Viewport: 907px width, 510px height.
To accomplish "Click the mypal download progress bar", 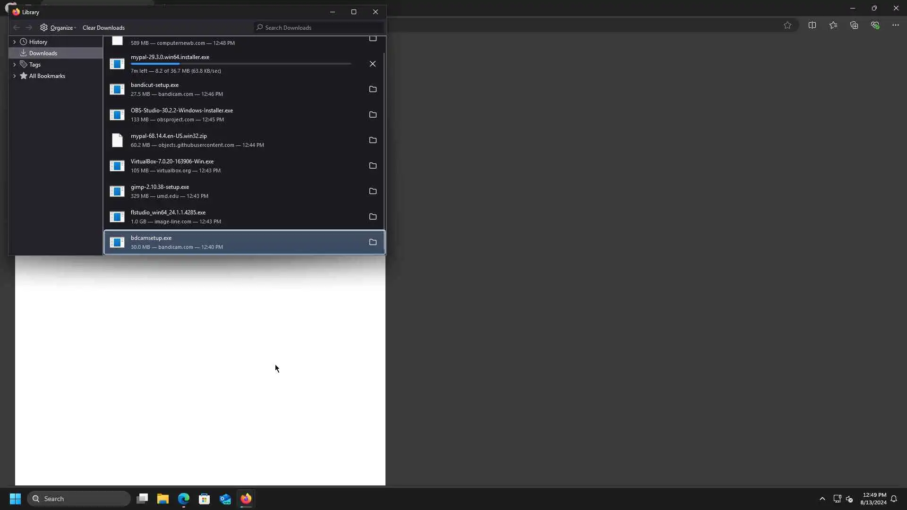I will [x=240, y=64].
